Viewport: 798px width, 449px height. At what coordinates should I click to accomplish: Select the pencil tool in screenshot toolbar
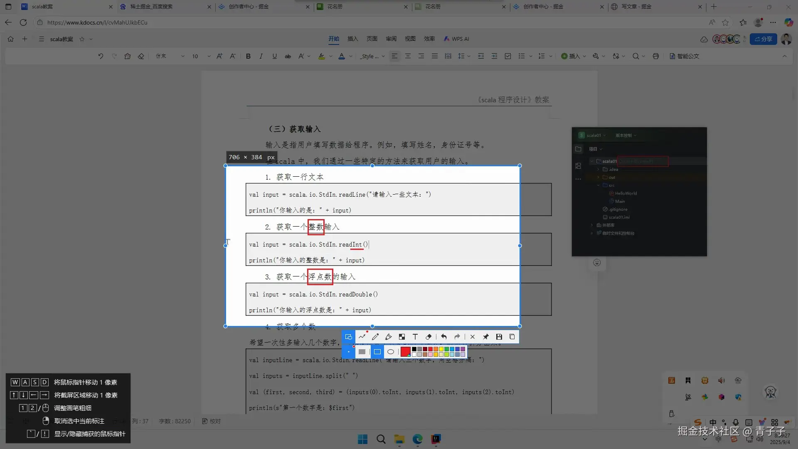tap(375, 337)
